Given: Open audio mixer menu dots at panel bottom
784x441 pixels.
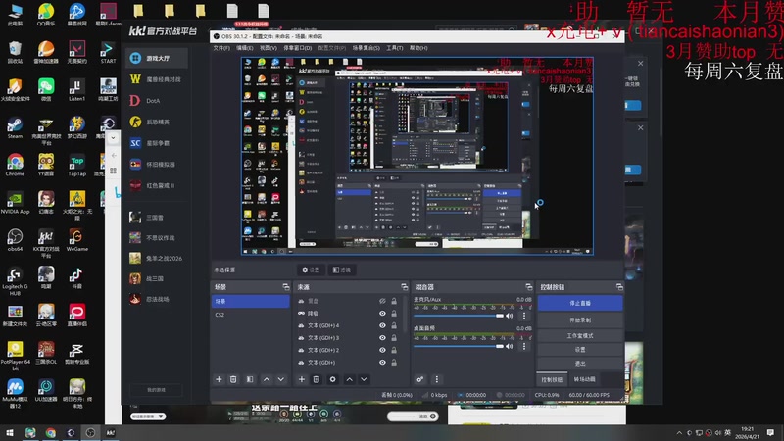Looking at the screenshot, I should tap(436, 379).
